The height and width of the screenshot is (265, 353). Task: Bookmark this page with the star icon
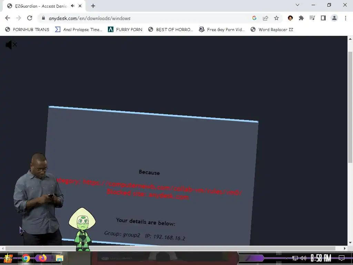pos(276,18)
